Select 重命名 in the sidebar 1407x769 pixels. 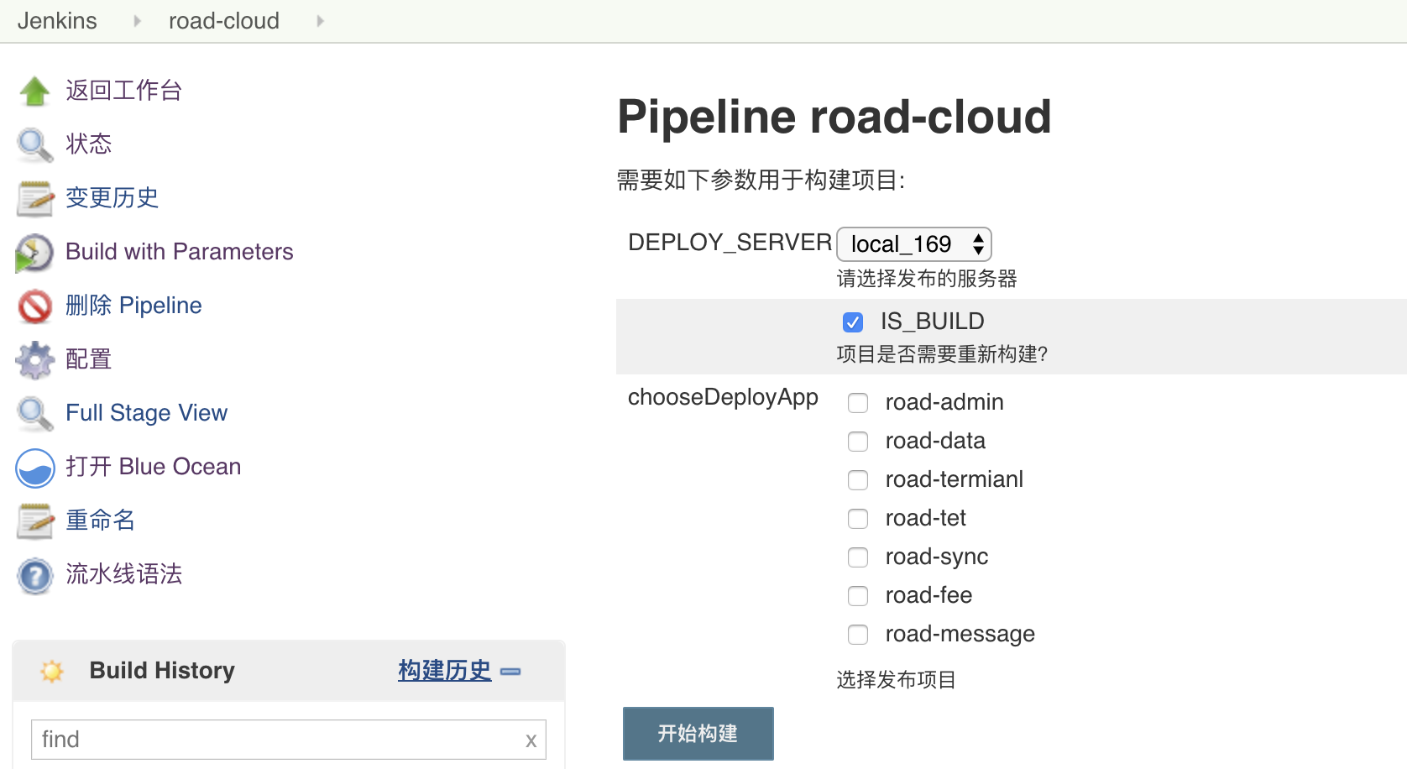tap(101, 521)
